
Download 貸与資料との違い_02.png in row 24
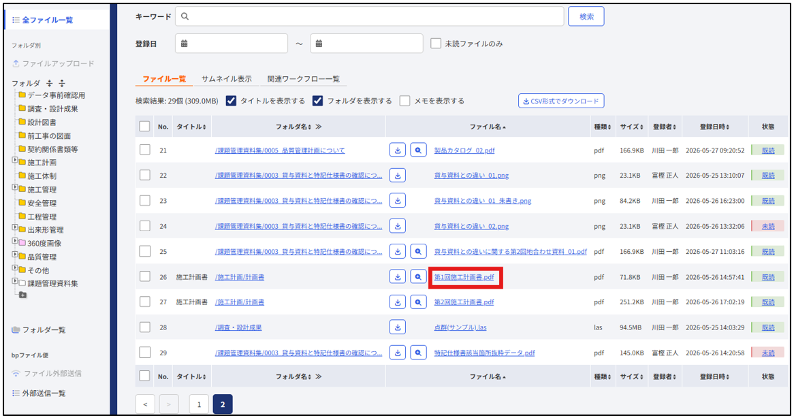[398, 226]
